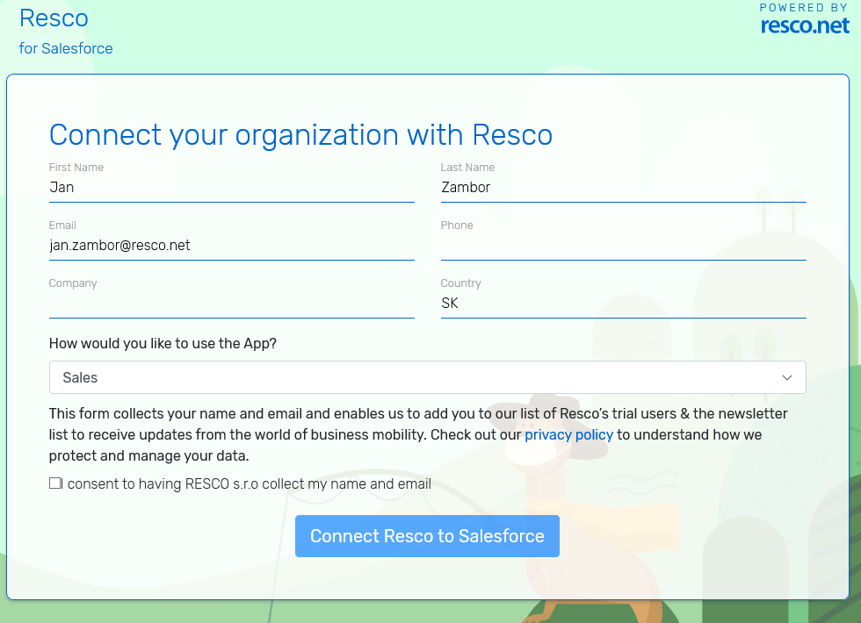Open the privacy policy link

tap(568, 435)
